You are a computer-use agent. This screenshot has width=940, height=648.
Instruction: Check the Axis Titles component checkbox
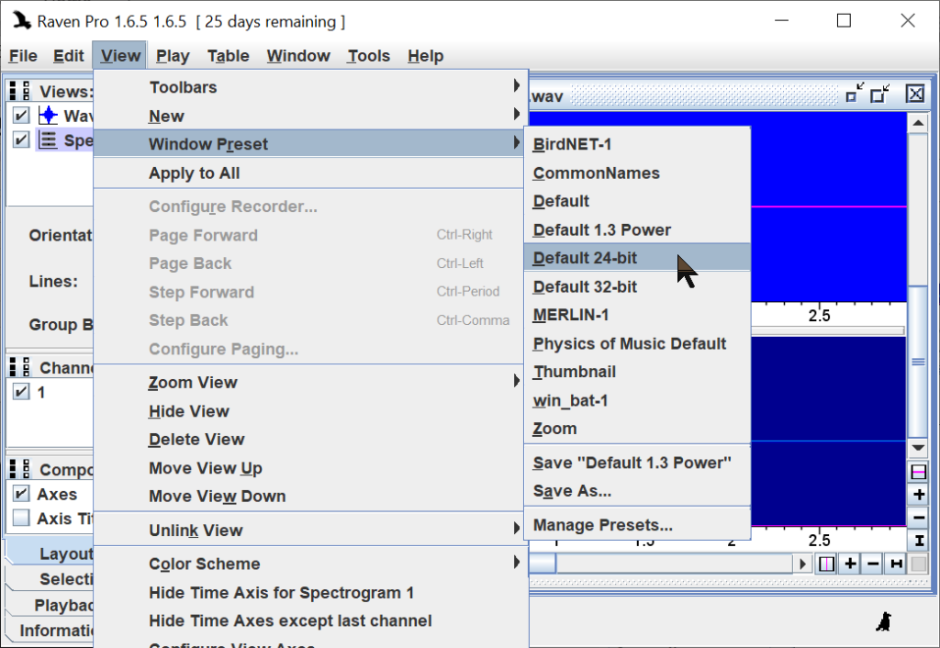point(21,518)
